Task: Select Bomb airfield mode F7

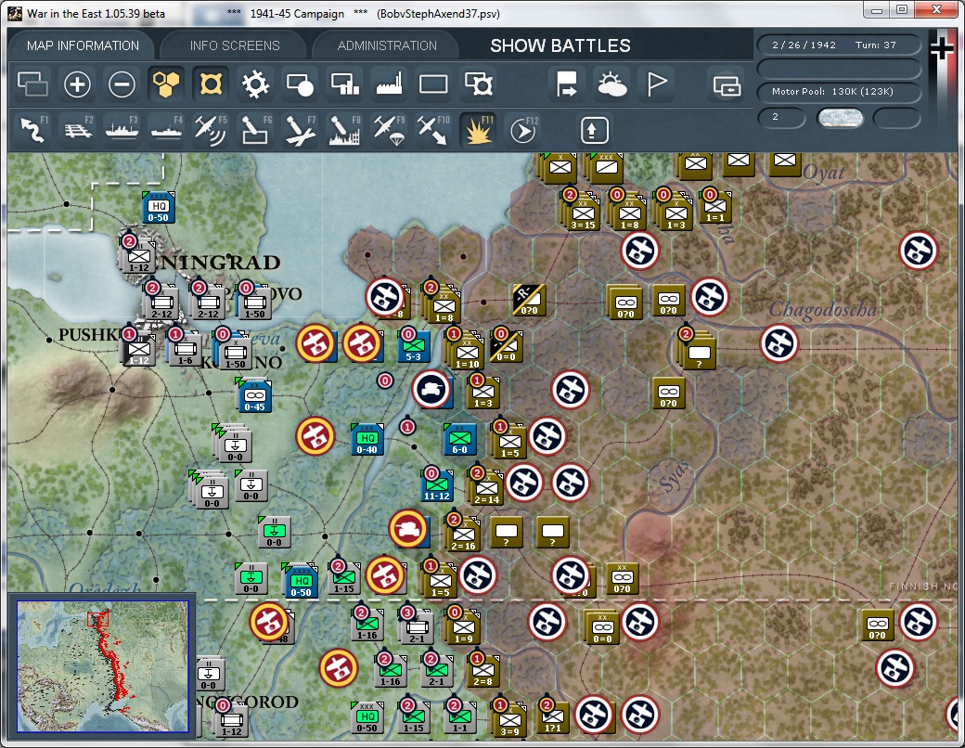Action: coord(300,130)
